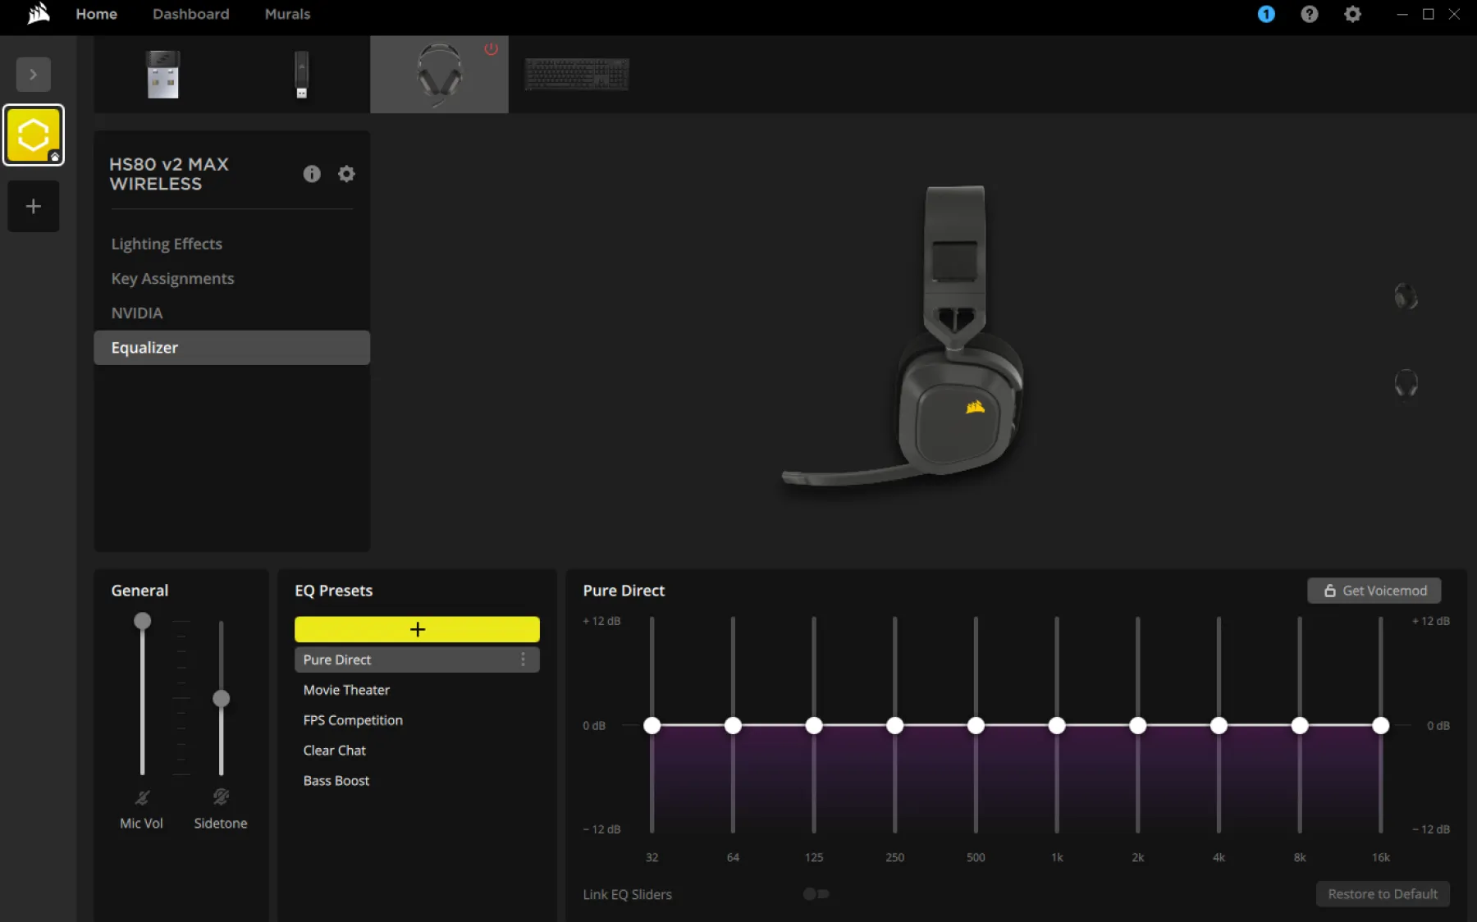Select the yellow hexagon profile icon

pyautogui.click(x=34, y=135)
